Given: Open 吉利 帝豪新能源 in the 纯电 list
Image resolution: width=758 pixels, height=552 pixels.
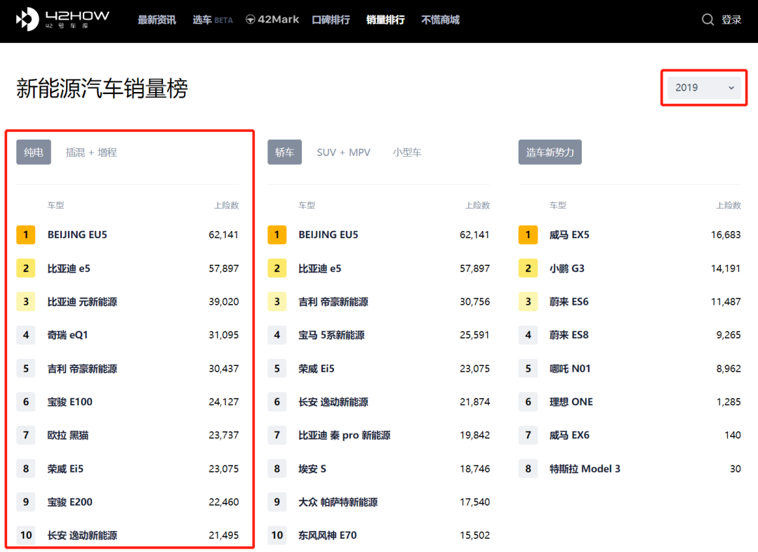Looking at the screenshot, I should point(82,369).
